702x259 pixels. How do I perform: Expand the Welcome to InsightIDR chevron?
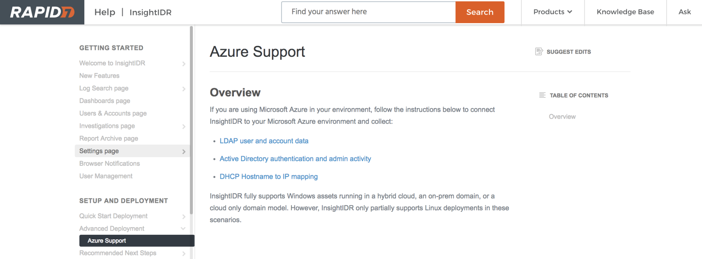point(184,64)
